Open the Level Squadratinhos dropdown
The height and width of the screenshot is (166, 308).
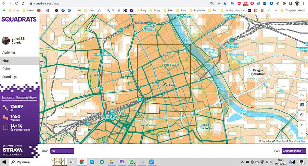[294, 151]
